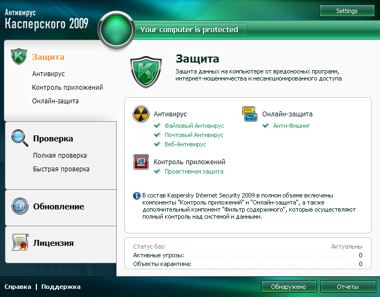Screen dimensions: 380x297
Task: Open Веб-Антивирус link
Action: point(185,144)
